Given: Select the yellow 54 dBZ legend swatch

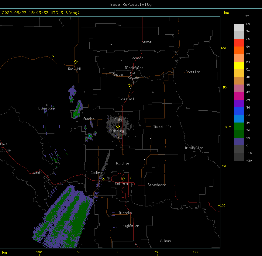Looking at the screenshot, I should pos(239,65).
